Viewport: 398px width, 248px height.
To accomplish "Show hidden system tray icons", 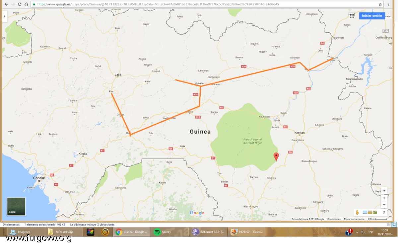I will tap(357, 232).
